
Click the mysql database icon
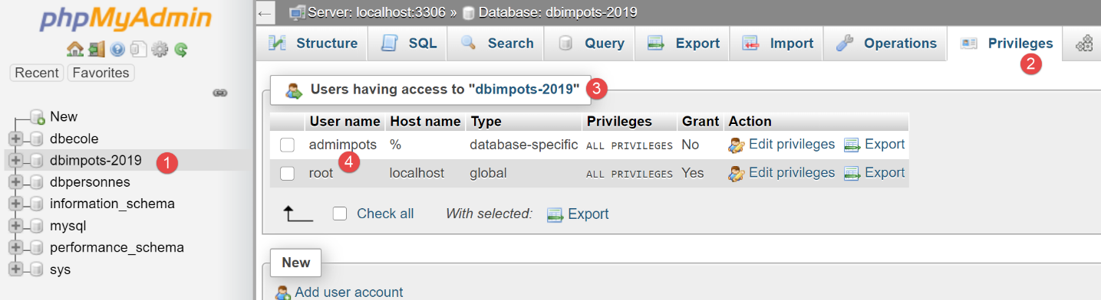pos(36,226)
